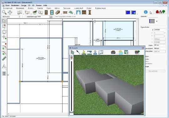Switch to the Elektro tab

point(31,8)
